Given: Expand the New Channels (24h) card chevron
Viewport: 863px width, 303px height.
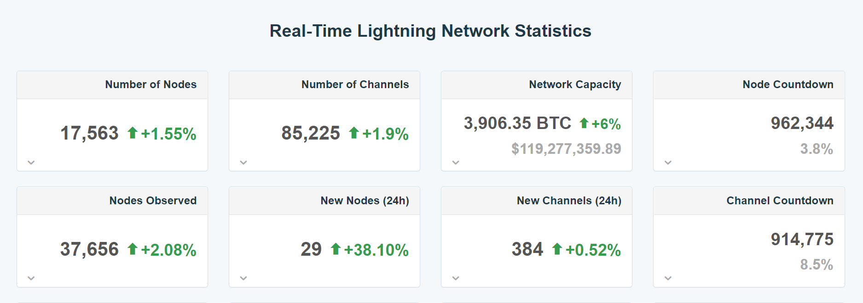Looking at the screenshot, I should [456, 278].
